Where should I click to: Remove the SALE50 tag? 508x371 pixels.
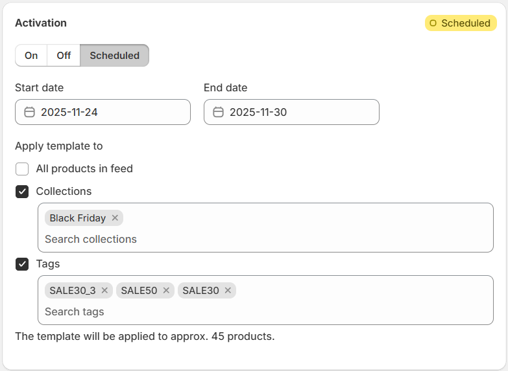pos(166,291)
